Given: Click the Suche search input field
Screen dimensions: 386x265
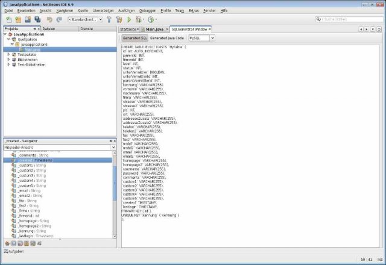Looking at the screenshot, I should click(353, 19).
